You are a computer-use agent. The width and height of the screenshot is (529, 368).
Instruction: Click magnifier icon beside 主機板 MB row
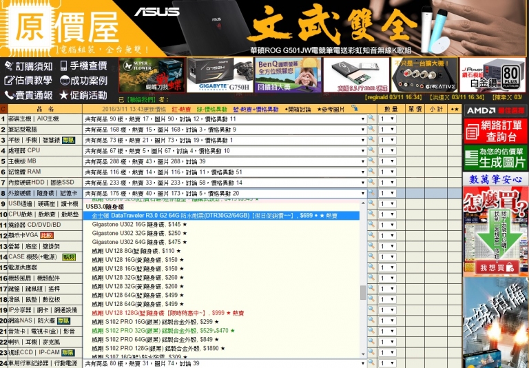click(371, 161)
